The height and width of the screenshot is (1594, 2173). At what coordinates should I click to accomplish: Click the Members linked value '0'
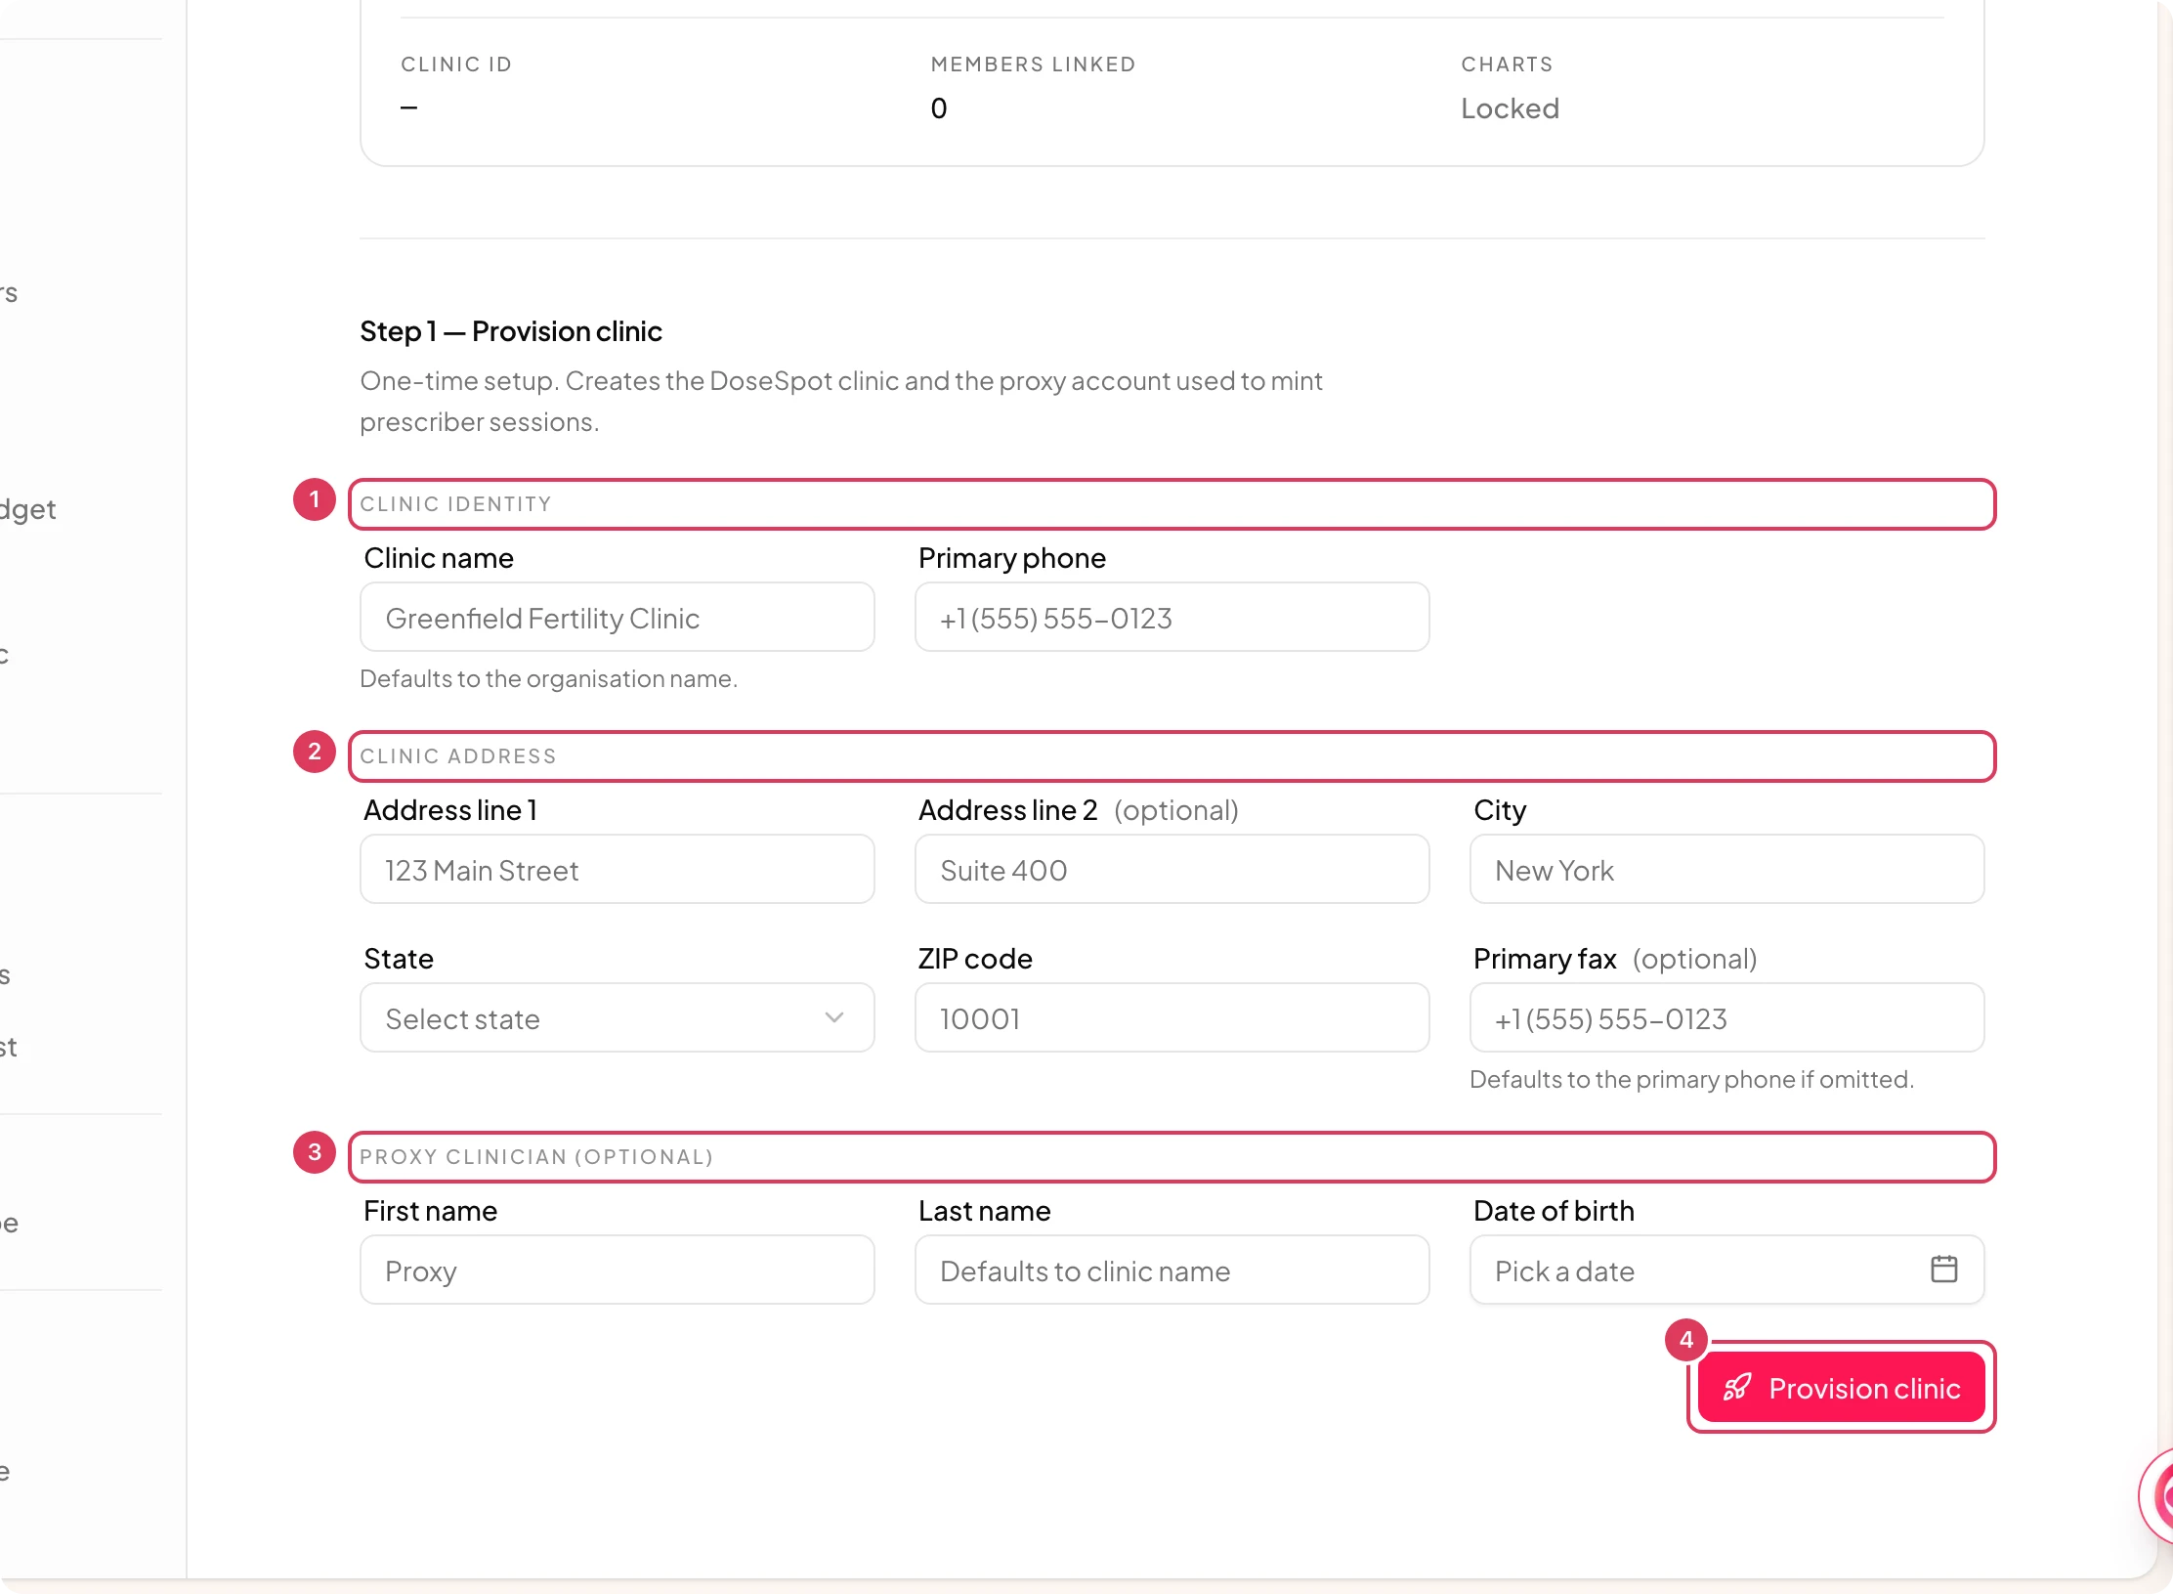click(938, 108)
